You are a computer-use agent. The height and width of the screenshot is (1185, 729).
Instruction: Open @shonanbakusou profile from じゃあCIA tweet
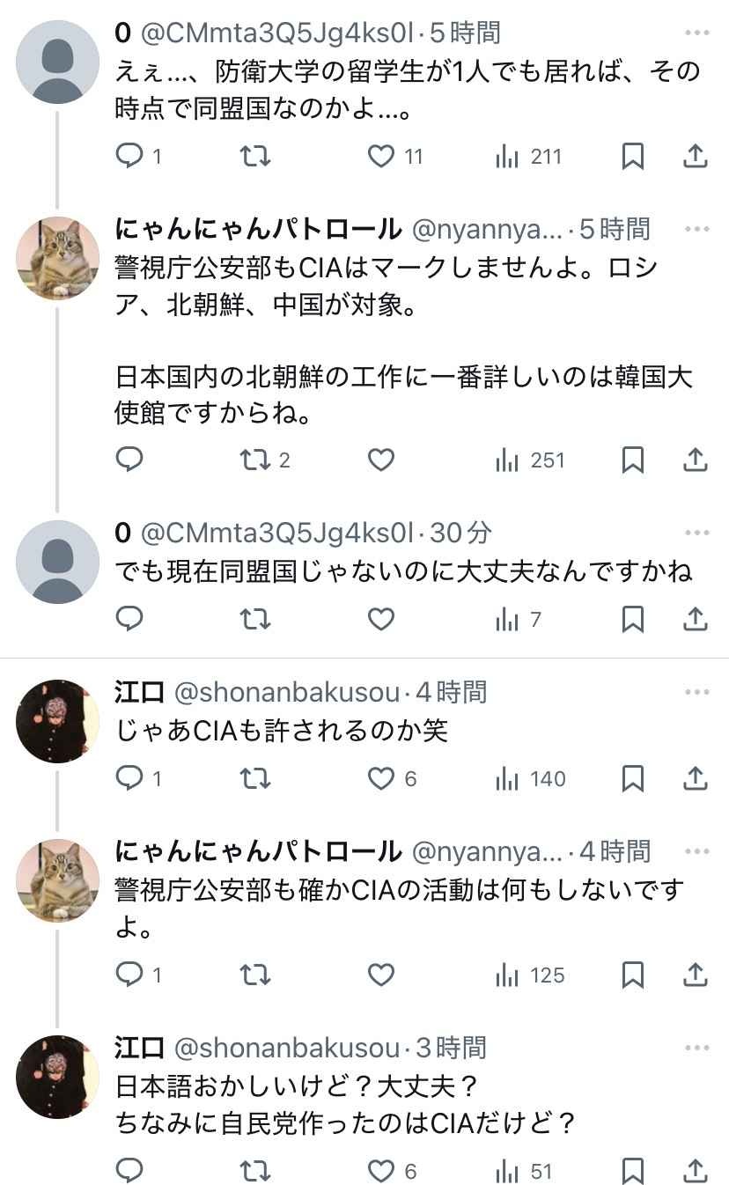pyautogui.click(x=287, y=693)
